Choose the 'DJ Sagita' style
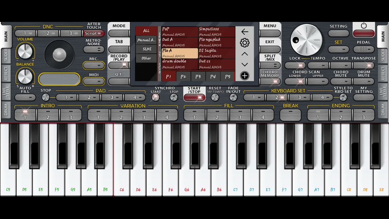This screenshot has height=219, width=389. pyautogui.click(x=216, y=53)
